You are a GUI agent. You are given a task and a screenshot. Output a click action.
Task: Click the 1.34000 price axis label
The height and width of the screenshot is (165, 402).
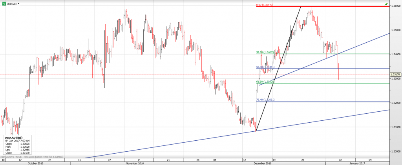click(x=396, y=54)
